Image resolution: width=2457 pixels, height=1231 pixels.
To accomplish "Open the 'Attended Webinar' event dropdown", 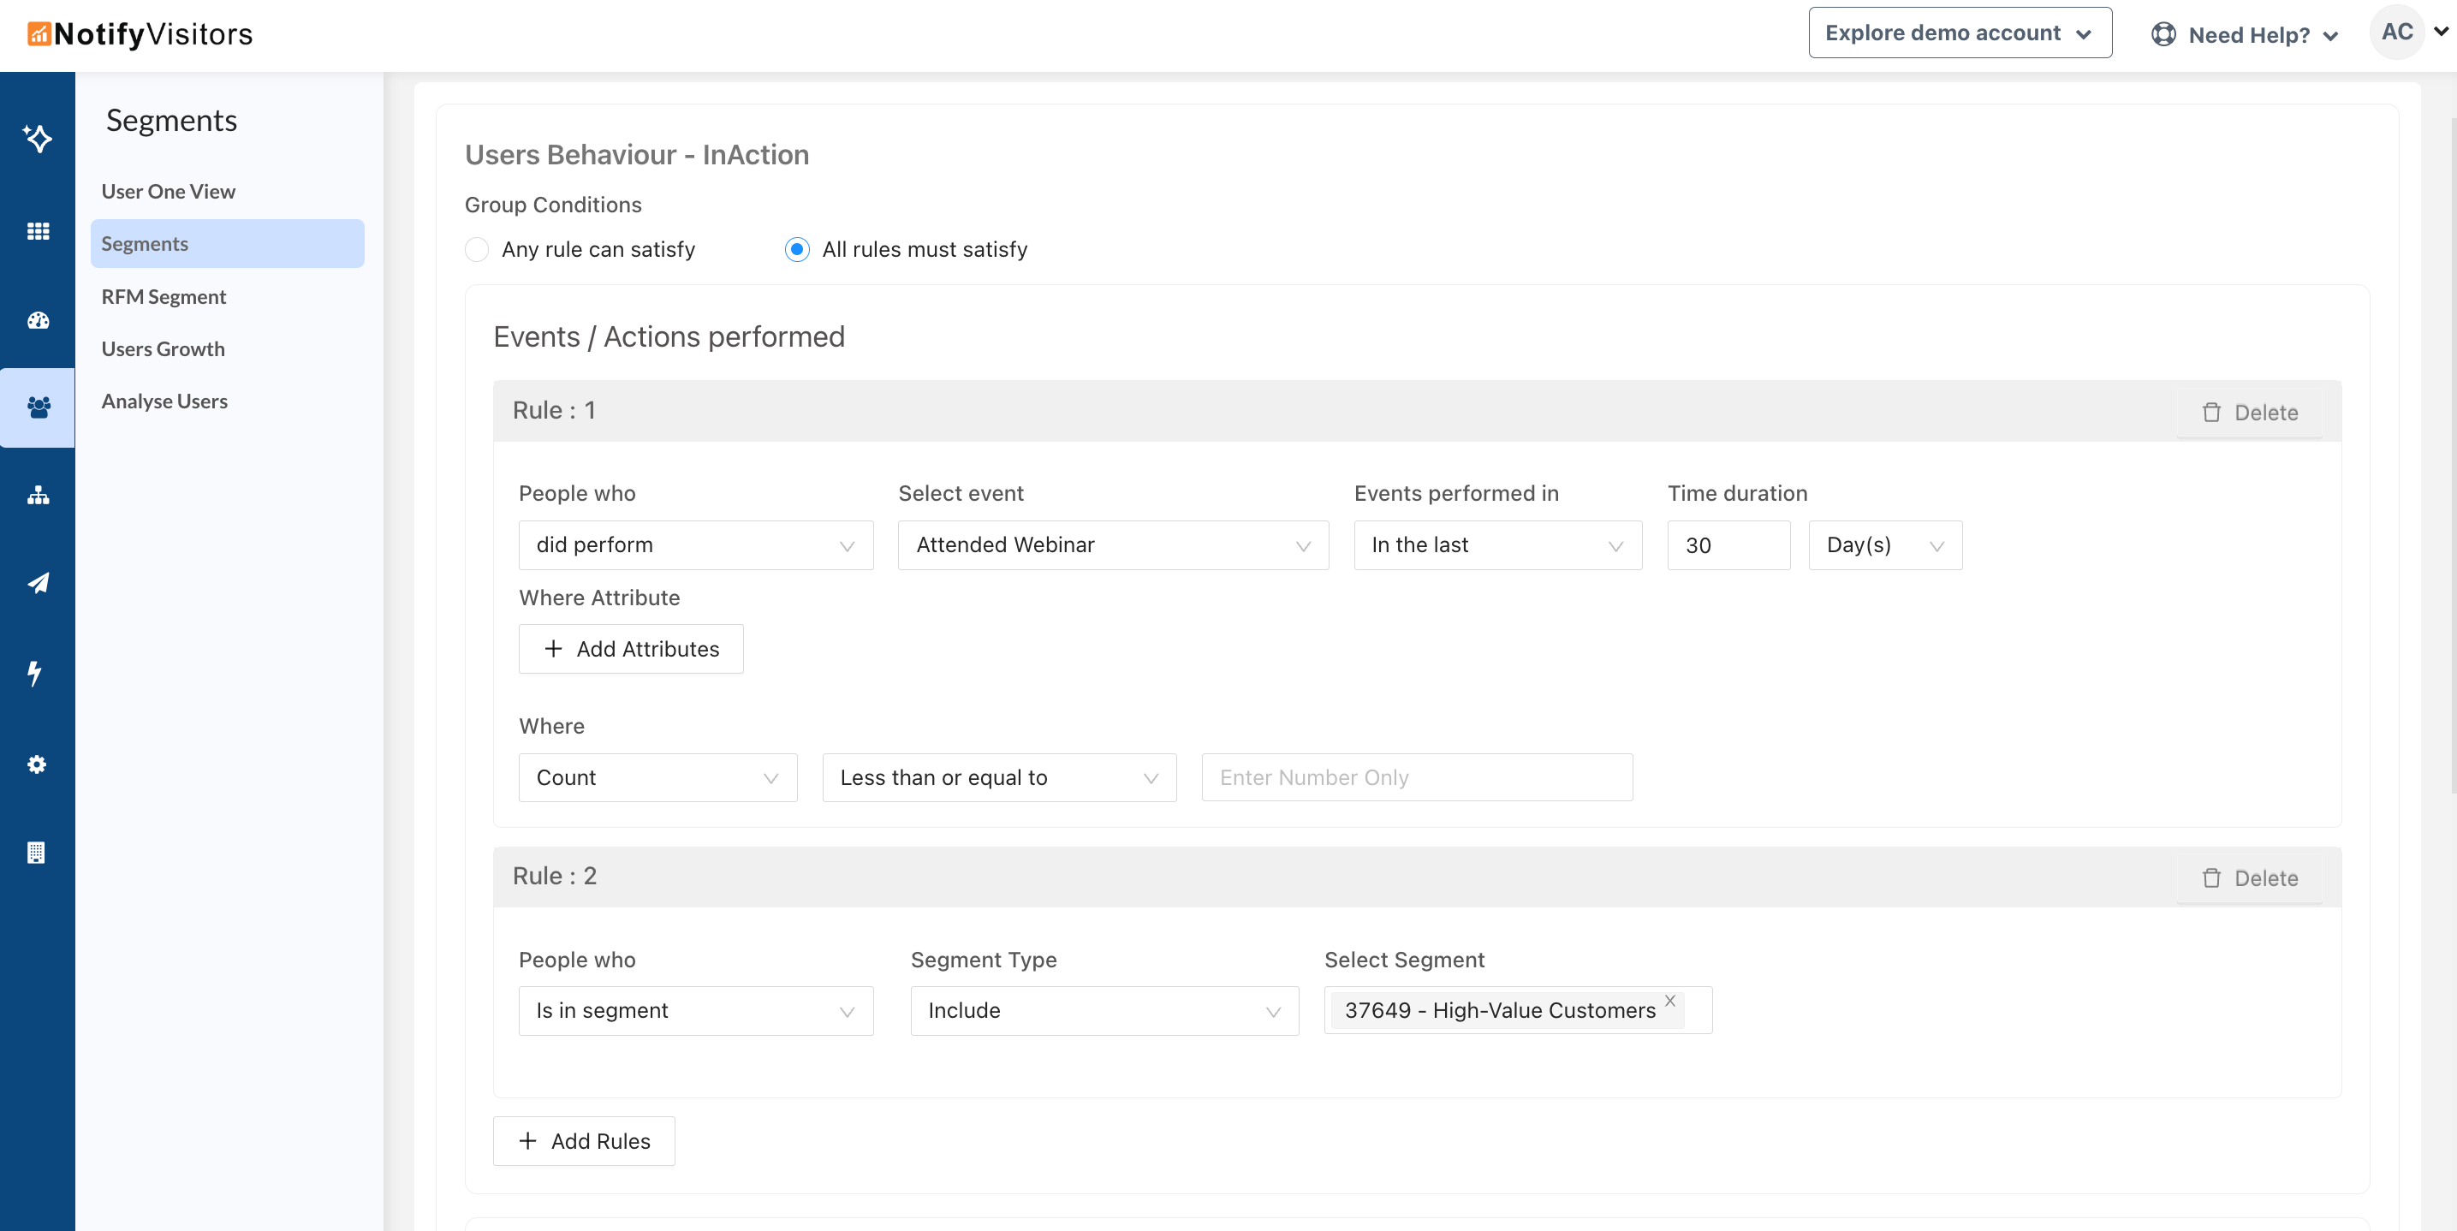I will tap(1112, 545).
